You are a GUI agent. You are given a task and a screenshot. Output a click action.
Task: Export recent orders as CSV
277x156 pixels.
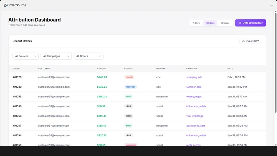coord(250,41)
